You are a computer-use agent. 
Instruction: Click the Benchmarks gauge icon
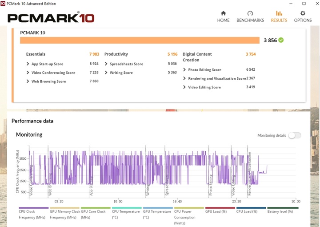250,13
